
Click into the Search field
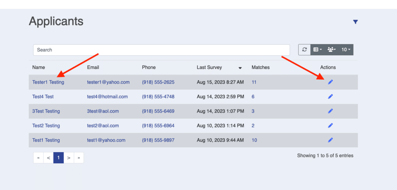161,50
